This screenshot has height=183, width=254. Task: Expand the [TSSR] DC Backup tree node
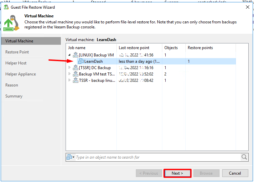pyautogui.click(x=69, y=67)
